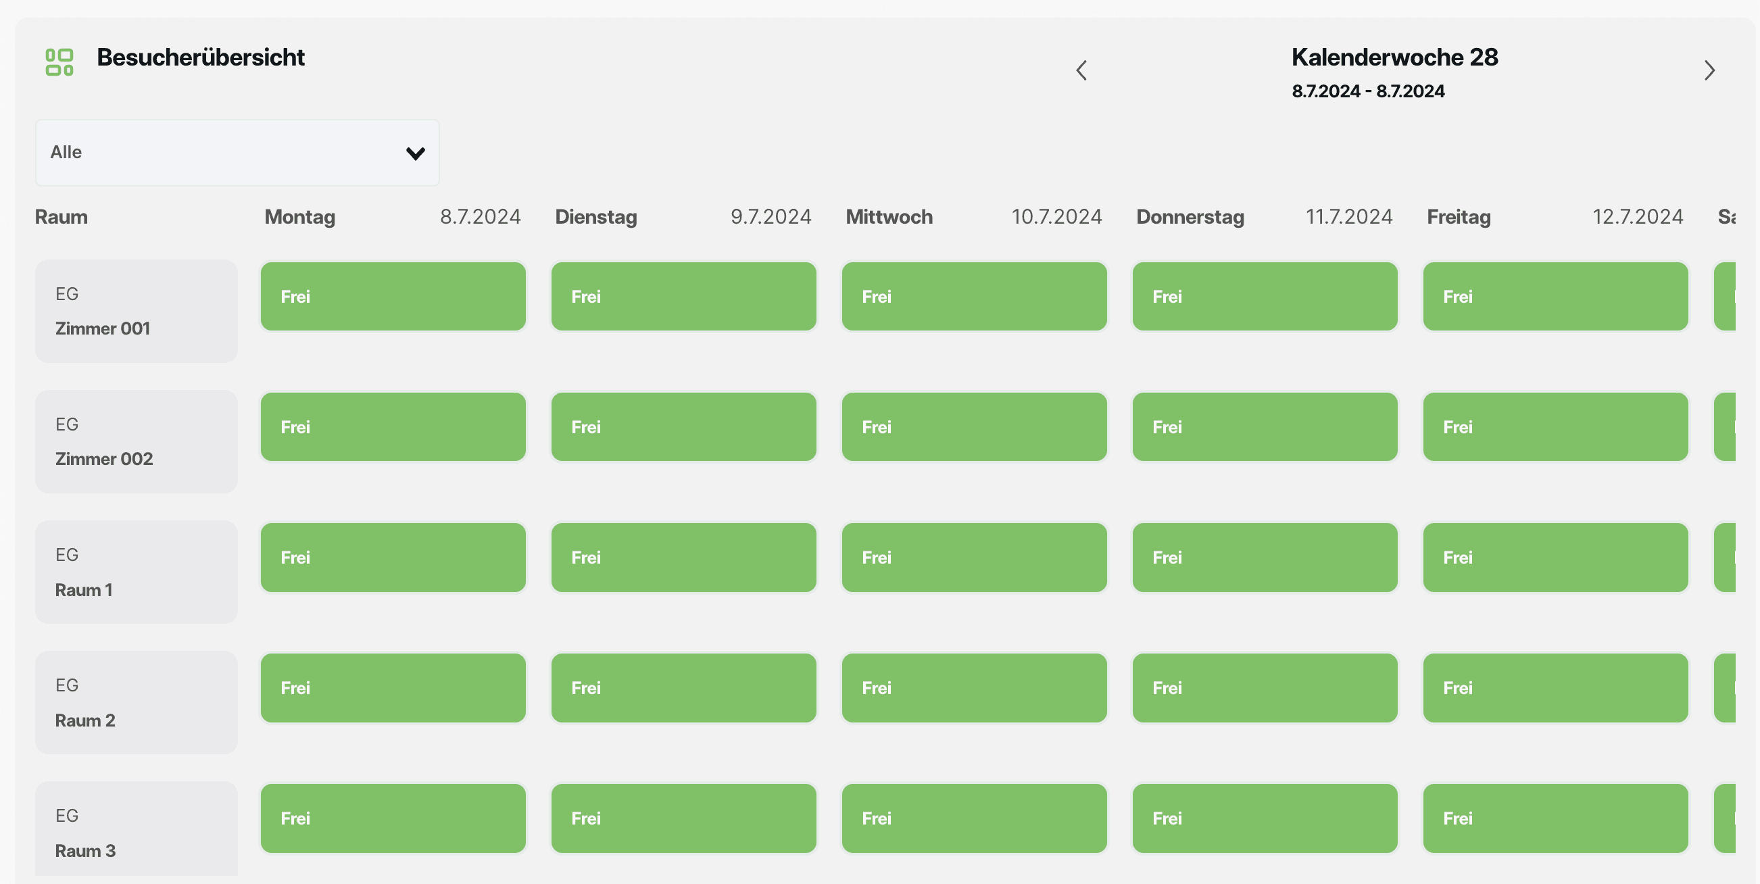Click the green dashboard grid icon
This screenshot has height=884, width=1760.
(x=59, y=62)
